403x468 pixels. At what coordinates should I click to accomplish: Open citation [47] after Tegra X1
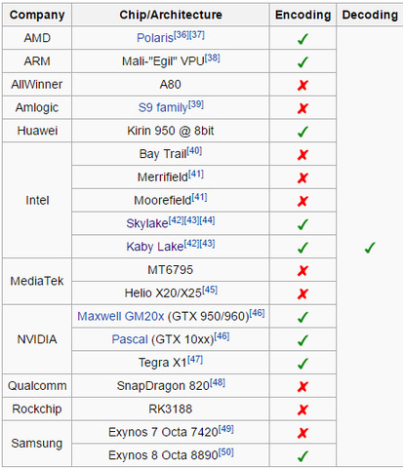(x=195, y=360)
